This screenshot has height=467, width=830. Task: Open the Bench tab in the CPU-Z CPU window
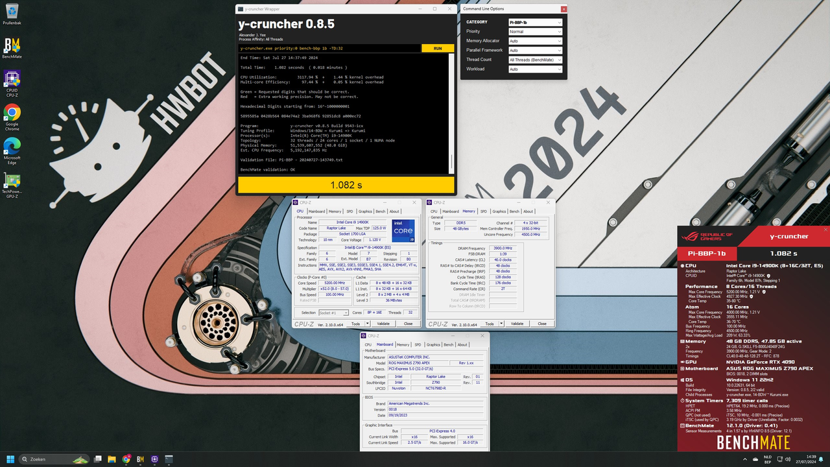(x=381, y=211)
